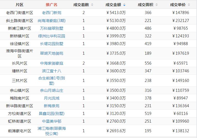Open the 长堤花园别墅 link

tap(52, 44)
